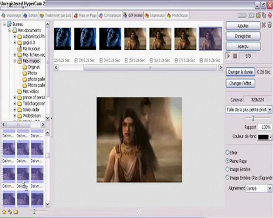Click the copy documents icon in top-right toolbar
This screenshot has width=273, height=218.
[264, 15]
